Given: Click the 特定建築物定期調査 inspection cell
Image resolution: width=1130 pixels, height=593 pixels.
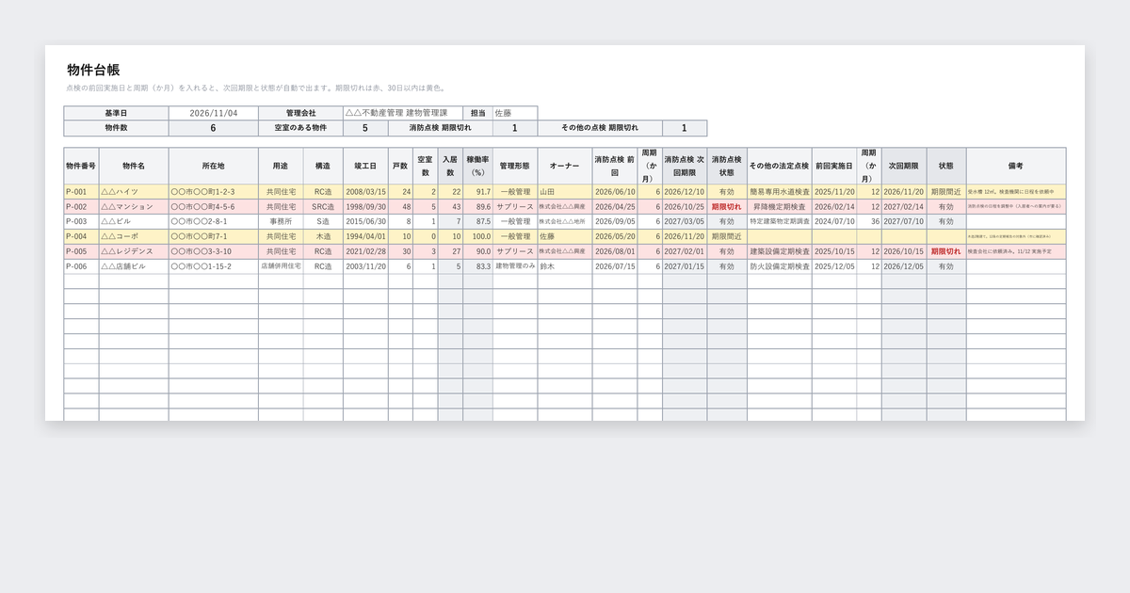Looking at the screenshot, I should point(779,221).
